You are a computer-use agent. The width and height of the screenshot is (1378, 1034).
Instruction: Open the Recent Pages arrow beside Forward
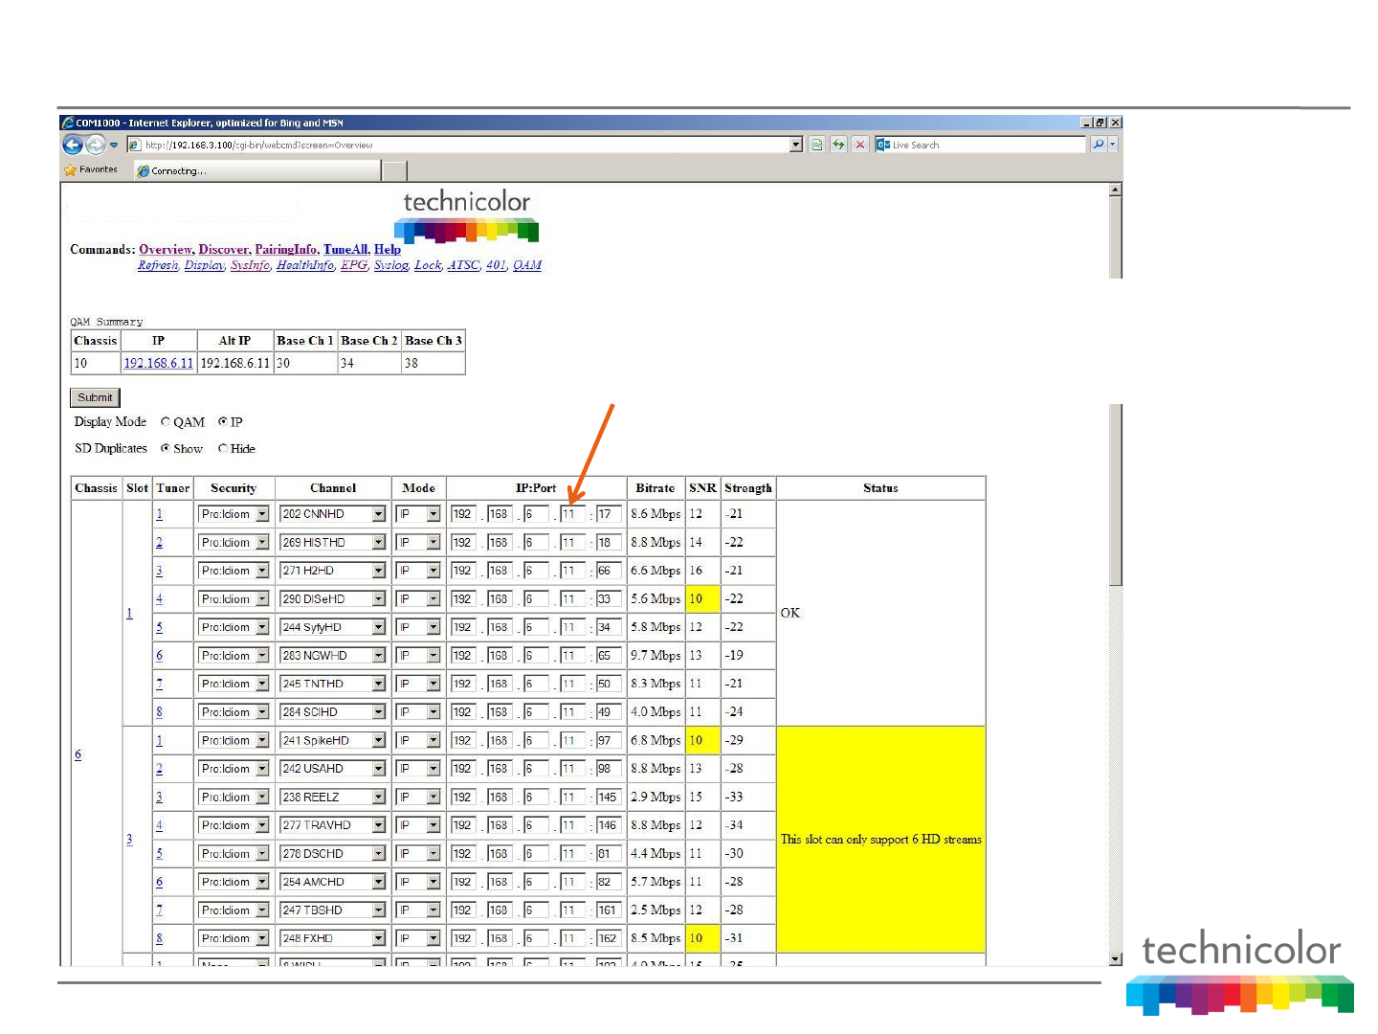114,146
